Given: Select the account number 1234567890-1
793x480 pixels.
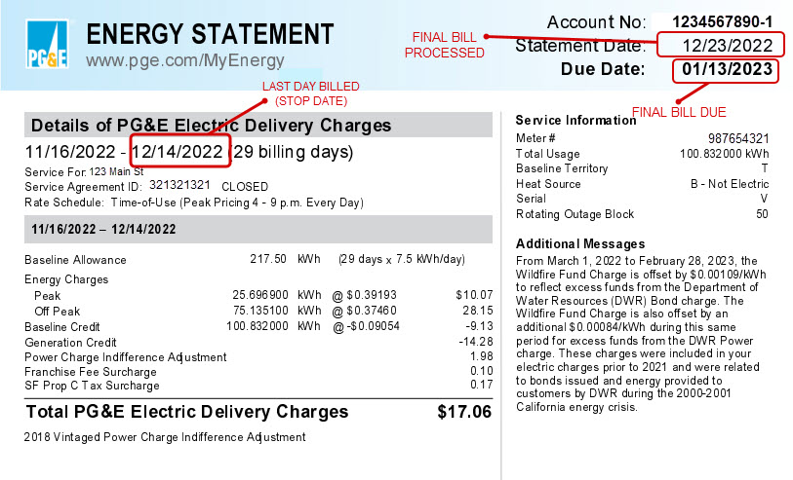Looking at the screenshot, I should click(723, 21).
